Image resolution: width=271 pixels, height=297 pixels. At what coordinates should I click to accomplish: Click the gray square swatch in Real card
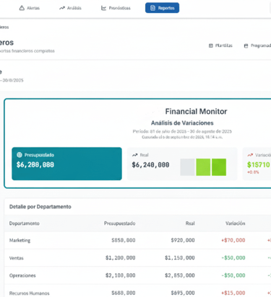(187, 167)
